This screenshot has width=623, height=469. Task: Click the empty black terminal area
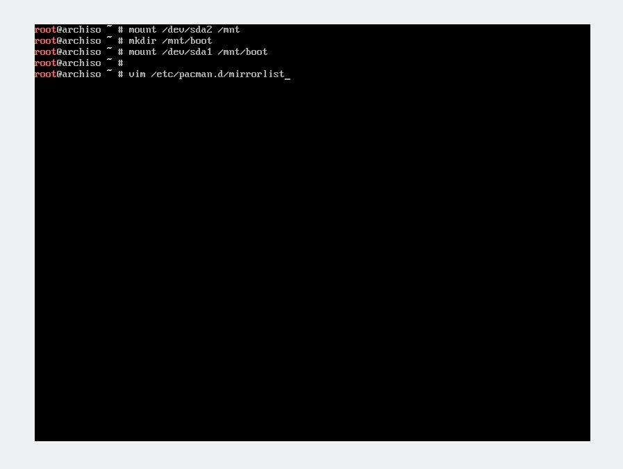(x=313, y=258)
